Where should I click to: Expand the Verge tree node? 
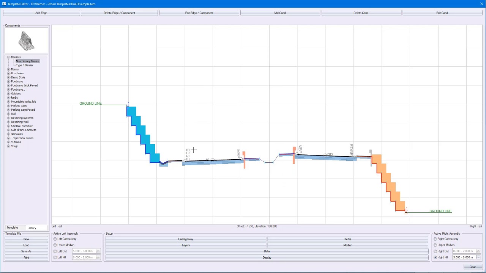click(8, 146)
